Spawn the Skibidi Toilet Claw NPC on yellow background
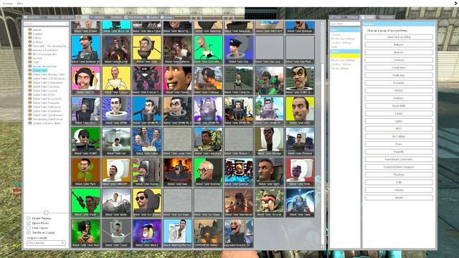Screen dimensions: 459x258 [147, 49]
